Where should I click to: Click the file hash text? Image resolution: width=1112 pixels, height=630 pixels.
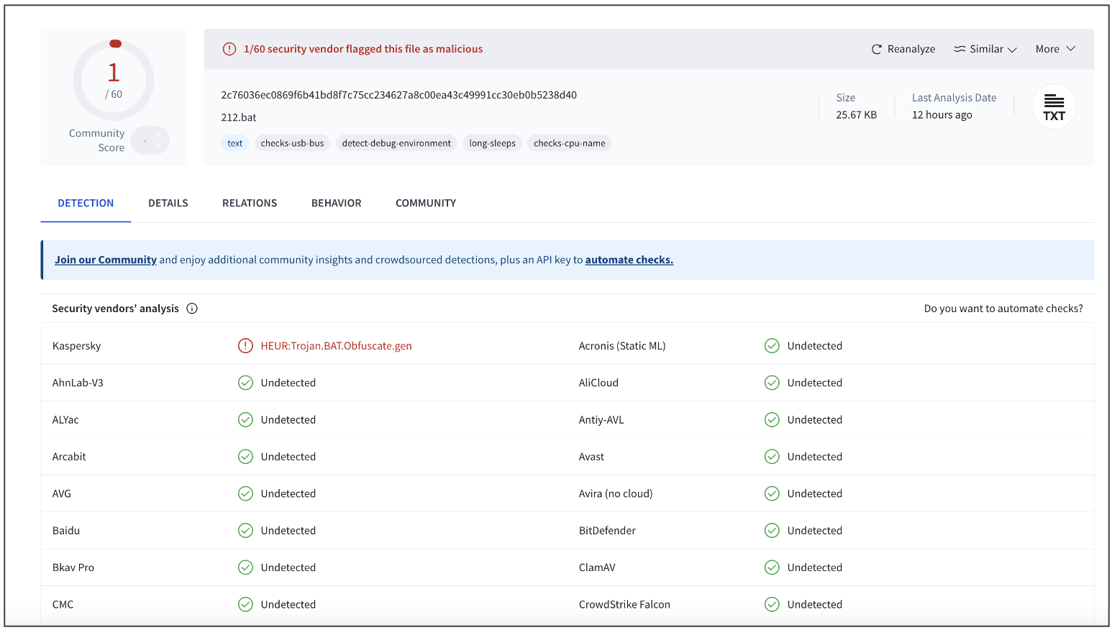click(x=398, y=95)
